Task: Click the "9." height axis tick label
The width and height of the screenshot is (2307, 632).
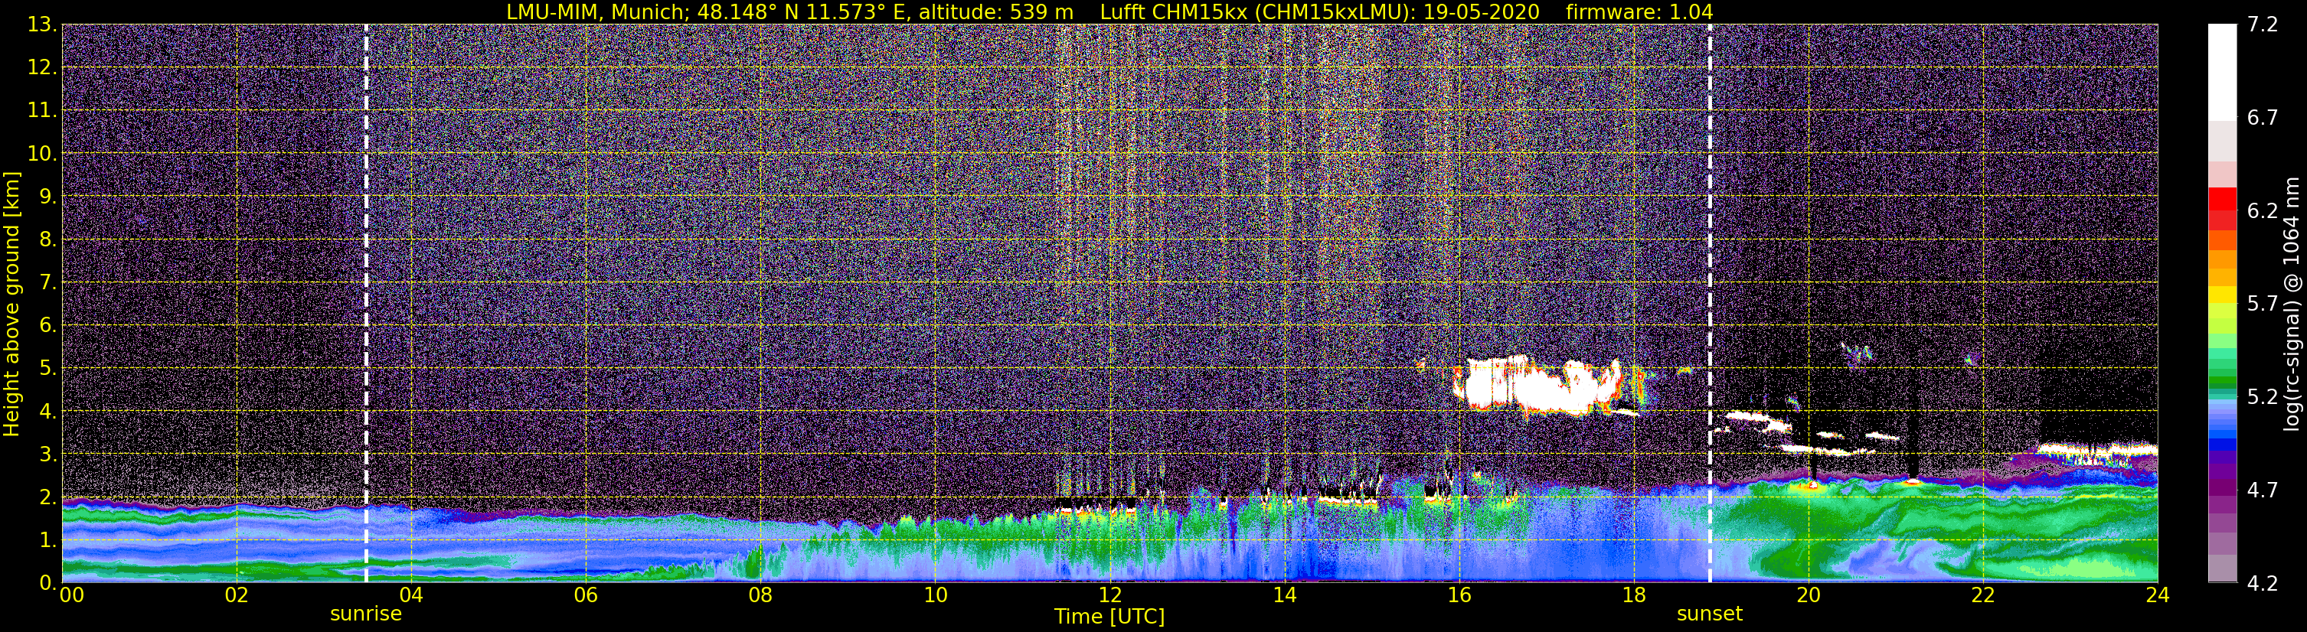Action: (48, 196)
